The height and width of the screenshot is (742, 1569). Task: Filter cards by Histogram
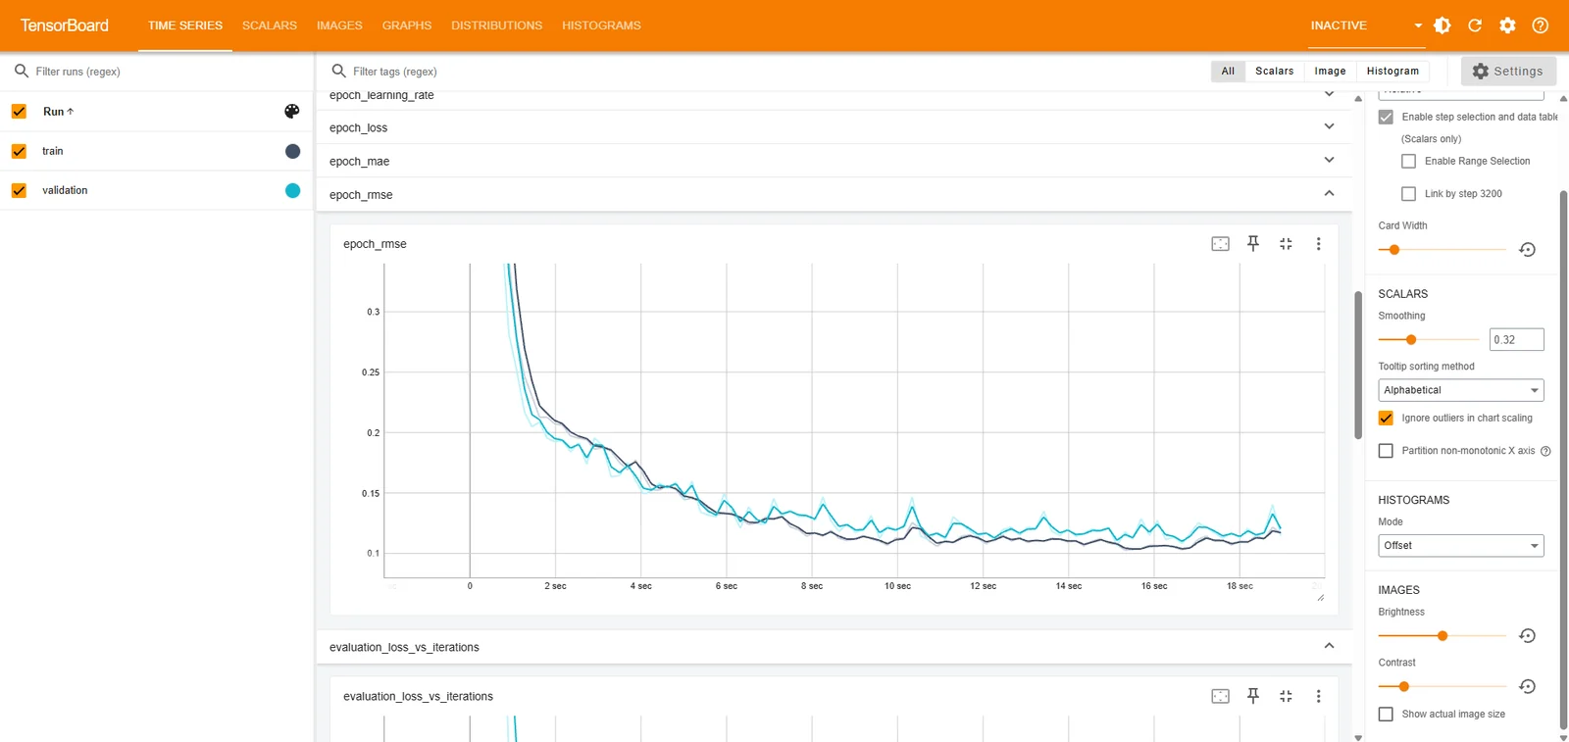coord(1392,72)
